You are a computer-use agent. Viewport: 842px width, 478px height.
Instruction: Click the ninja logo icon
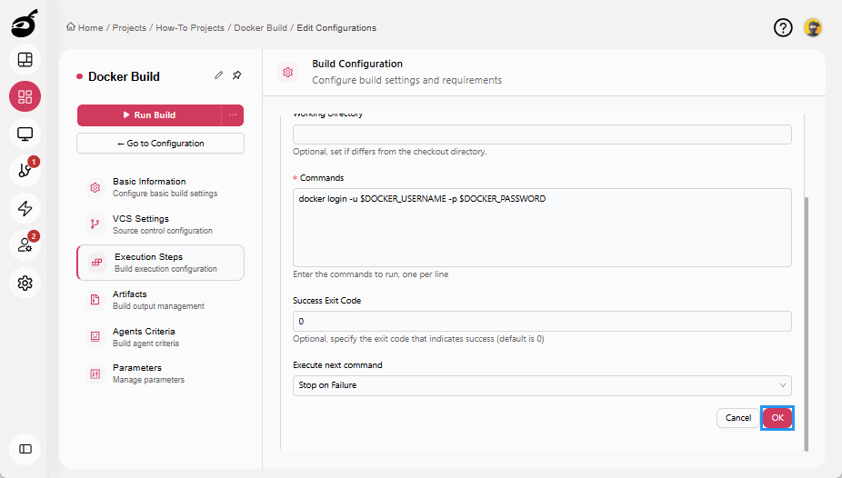(25, 23)
